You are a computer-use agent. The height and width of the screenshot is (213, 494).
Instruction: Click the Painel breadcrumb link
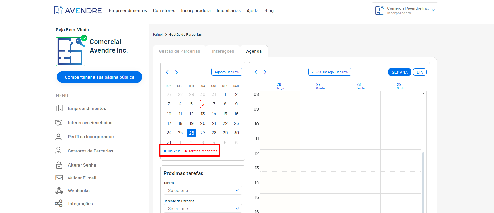click(158, 34)
